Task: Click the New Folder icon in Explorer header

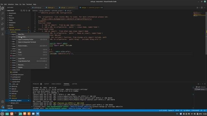Action: [x=24, y=11]
